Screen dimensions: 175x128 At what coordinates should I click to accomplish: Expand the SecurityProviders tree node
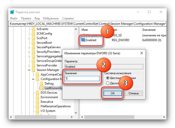29,52
